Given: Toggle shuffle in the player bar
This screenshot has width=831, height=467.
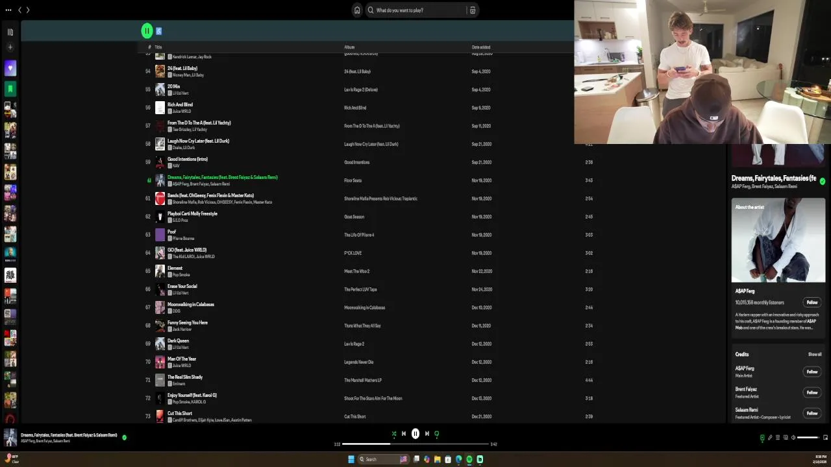Looking at the screenshot, I should 393,434.
